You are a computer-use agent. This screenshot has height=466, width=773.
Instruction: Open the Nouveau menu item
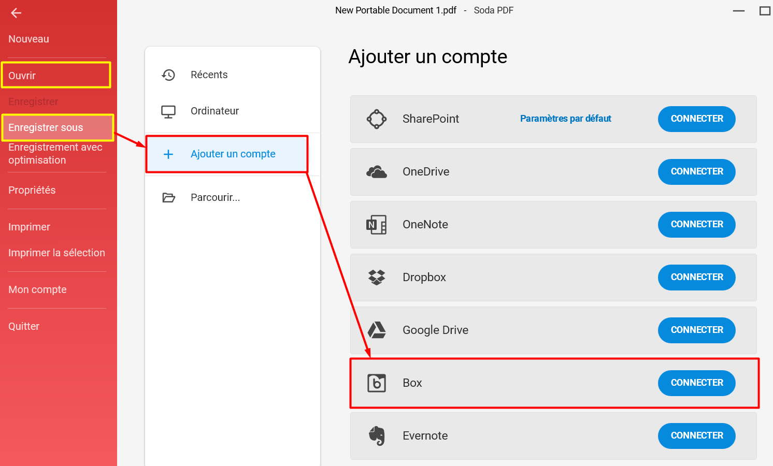tap(28, 39)
